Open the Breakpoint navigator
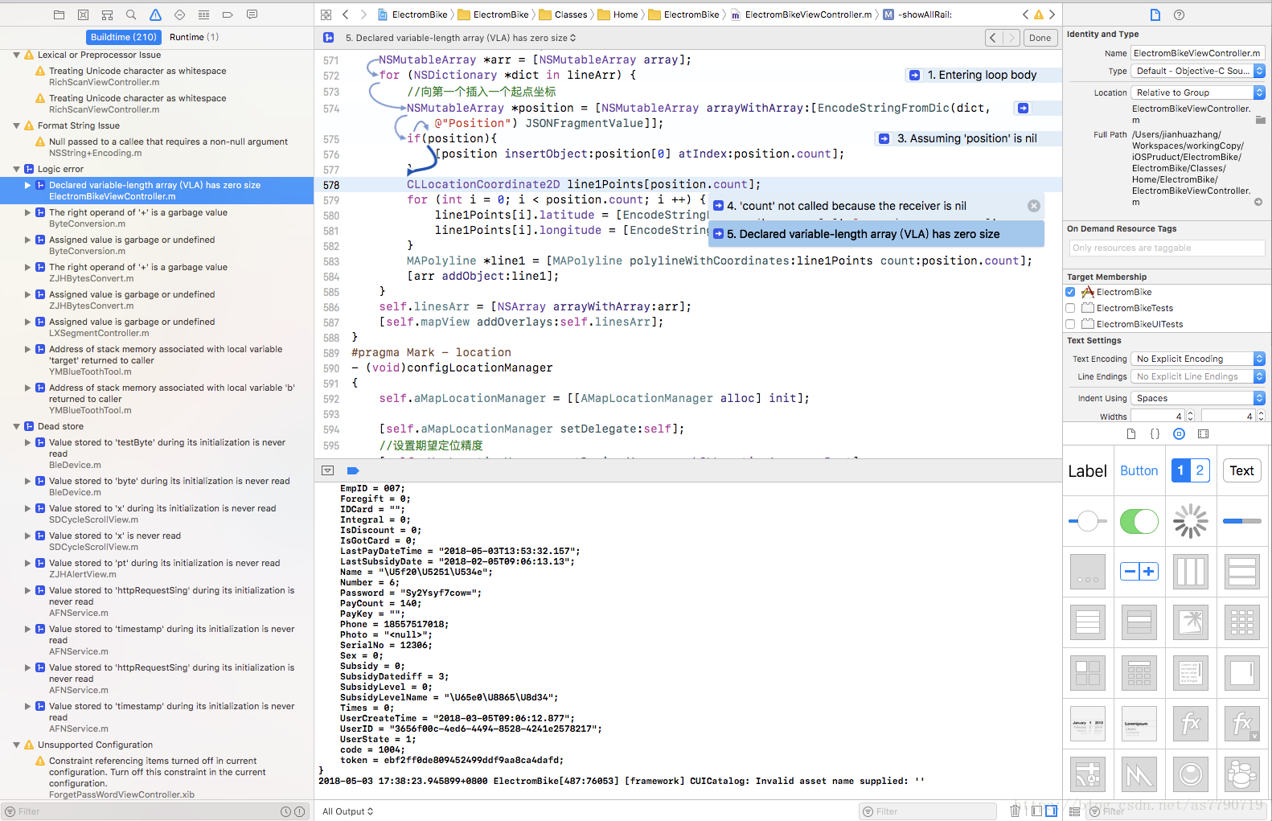The height and width of the screenshot is (821, 1272). coord(228,14)
